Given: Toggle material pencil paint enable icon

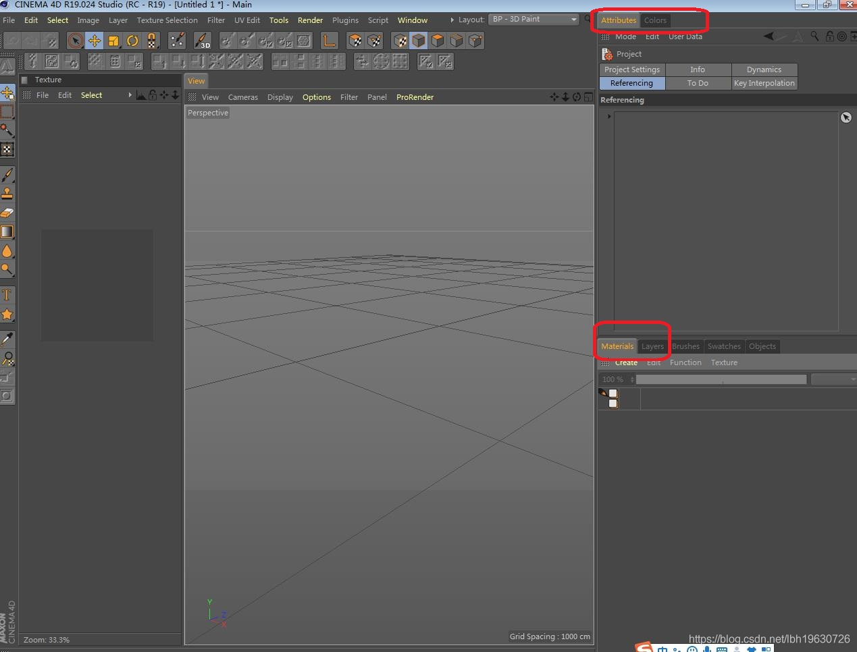Looking at the screenshot, I should tap(602, 392).
